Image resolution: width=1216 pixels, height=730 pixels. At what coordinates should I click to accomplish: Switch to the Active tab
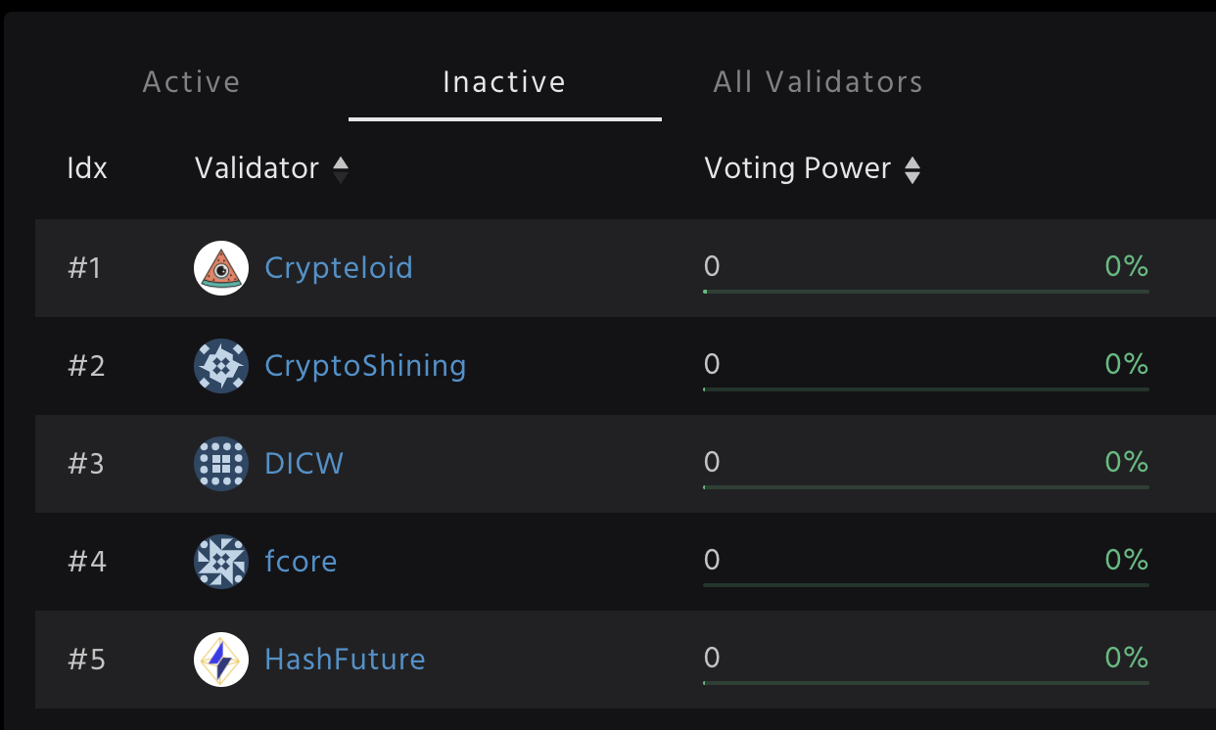191,82
